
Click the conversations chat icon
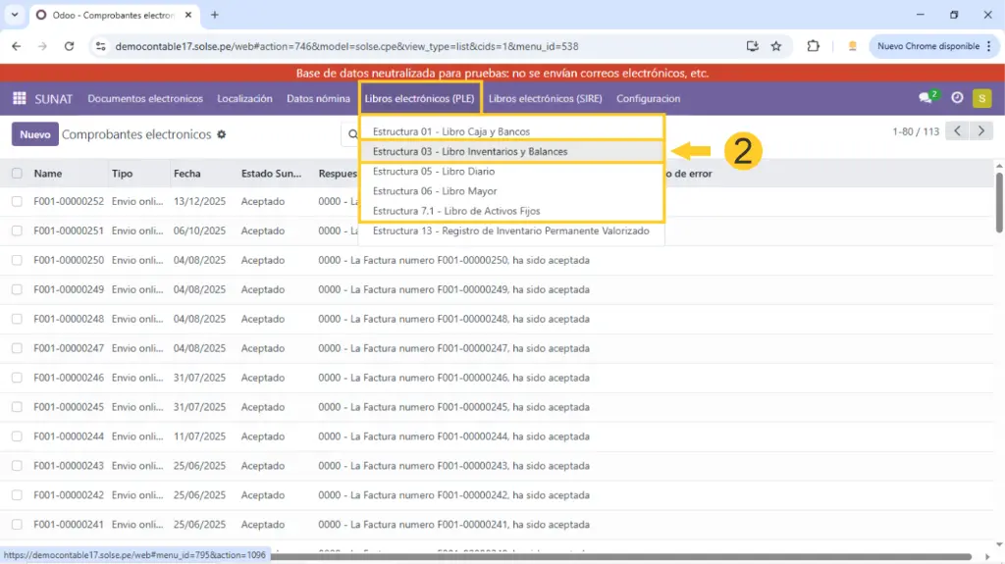(926, 98)
